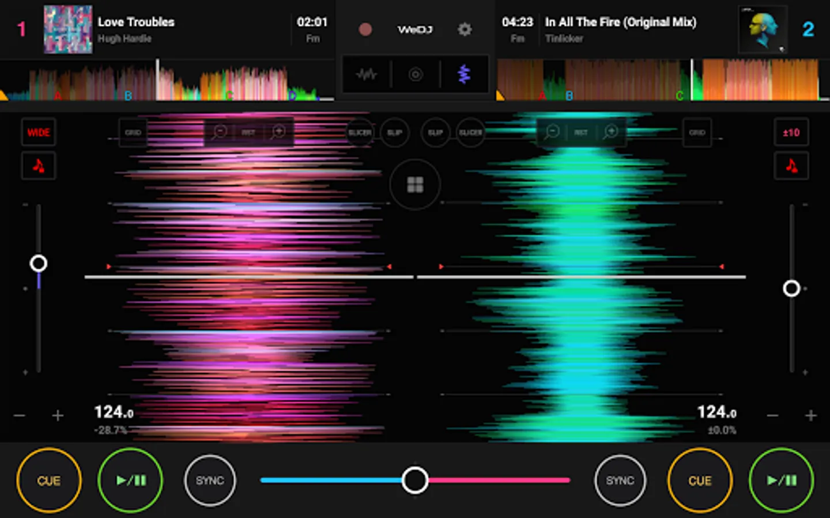Click the -28.7% tempo offset
The height and width of the screenshot is (518, 830).
tap(111, 430)
